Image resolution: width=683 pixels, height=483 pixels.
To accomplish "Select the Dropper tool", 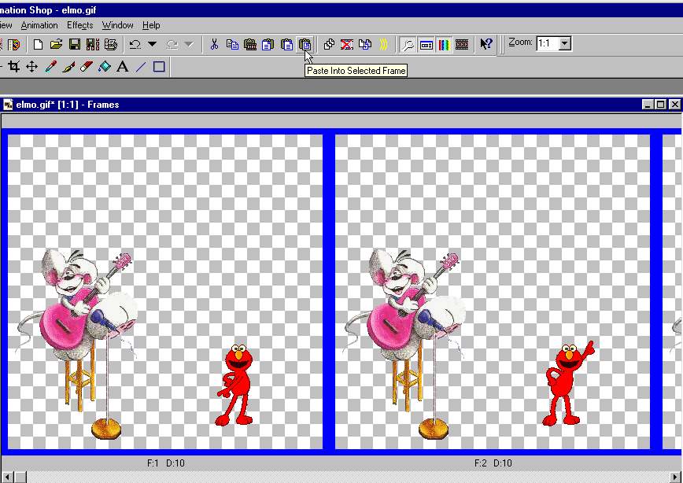I will pos(50,67).
